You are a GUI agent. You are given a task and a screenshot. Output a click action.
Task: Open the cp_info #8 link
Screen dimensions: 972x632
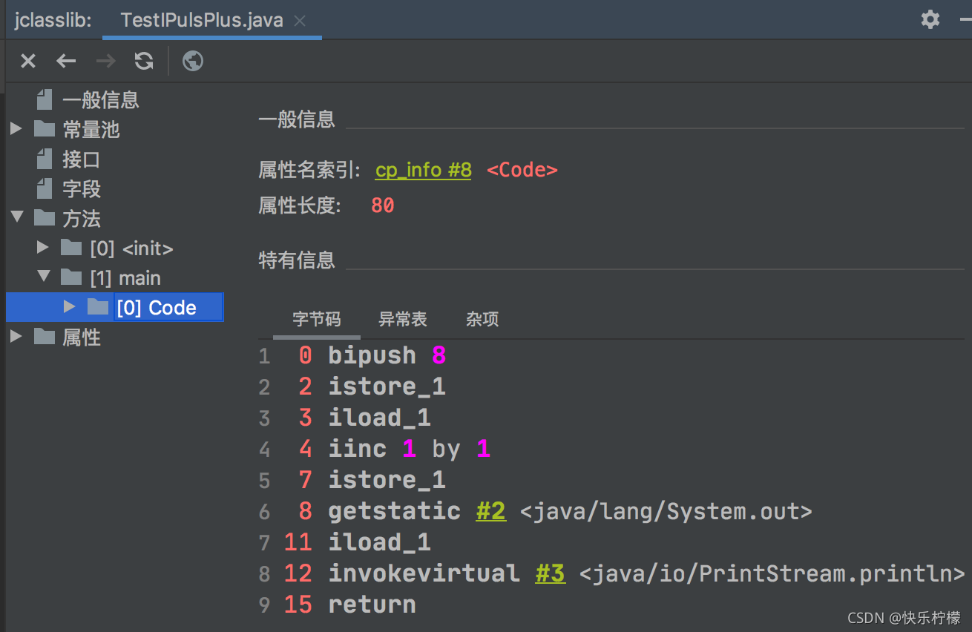point(423,171)
